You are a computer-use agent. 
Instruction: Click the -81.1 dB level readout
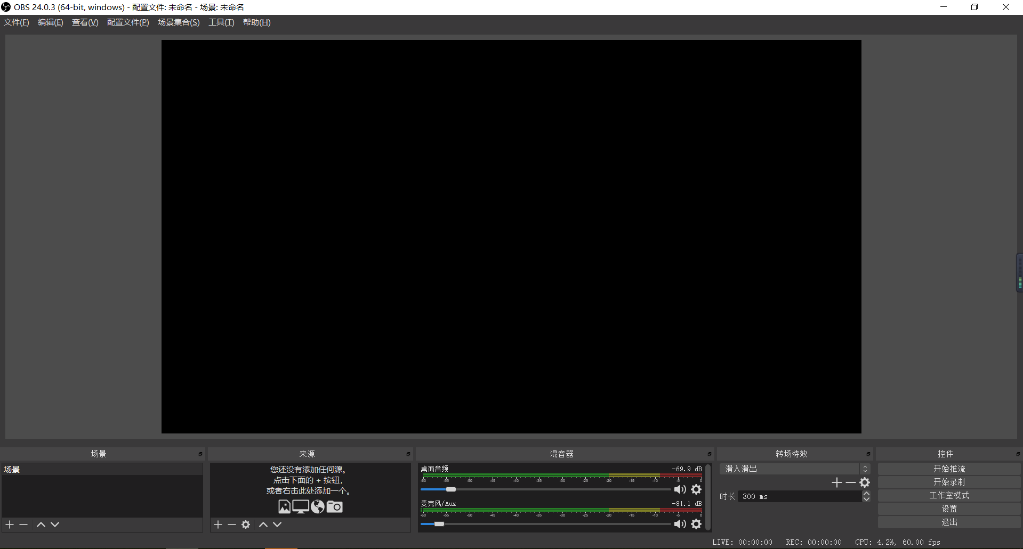click(687, 504)
